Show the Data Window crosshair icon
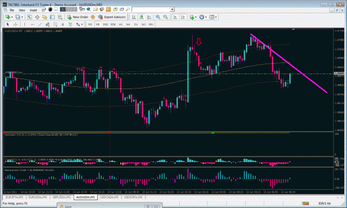Screen dimensions: 347x208 pos(37,17)
